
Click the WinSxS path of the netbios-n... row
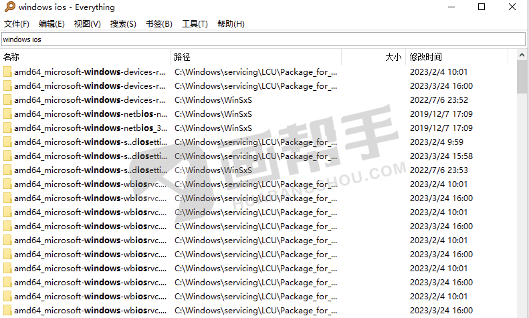[213, 114]
